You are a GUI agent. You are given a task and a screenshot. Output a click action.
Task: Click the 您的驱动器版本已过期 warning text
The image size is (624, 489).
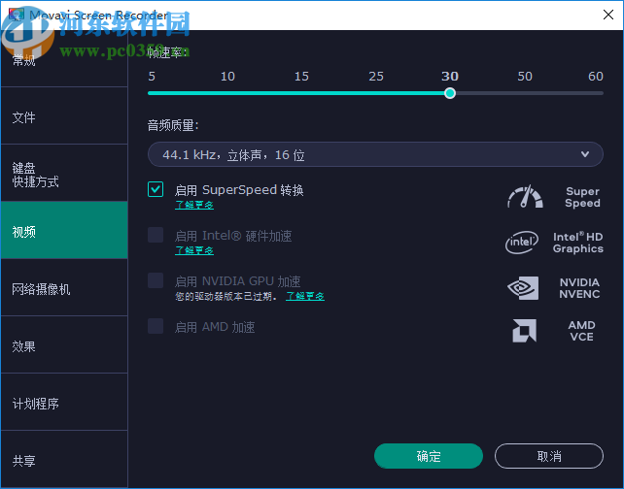point(225,296)
